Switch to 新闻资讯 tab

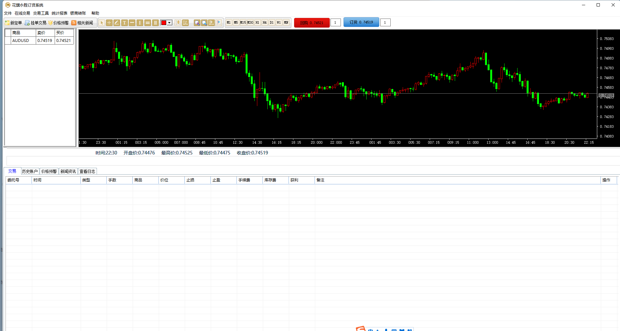(x=68, y=171)
